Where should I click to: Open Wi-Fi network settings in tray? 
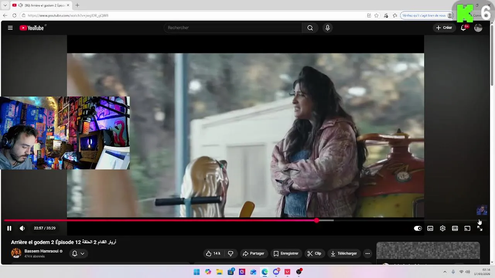461,272
